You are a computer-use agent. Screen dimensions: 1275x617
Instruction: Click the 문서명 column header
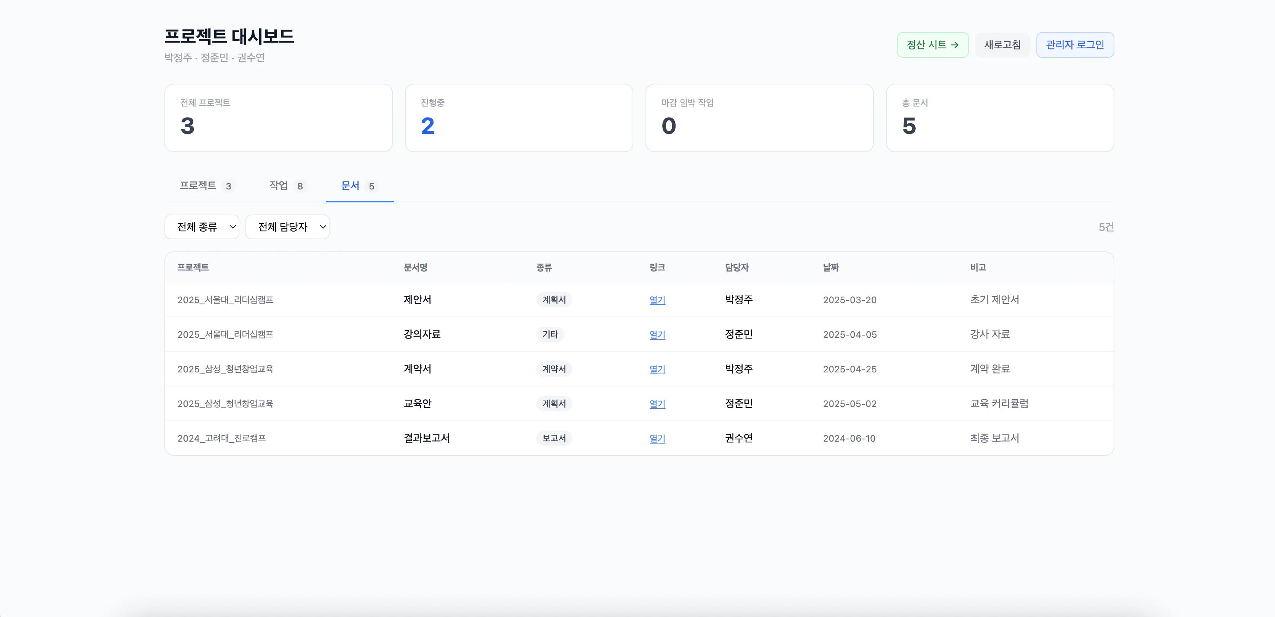(416, 268)
